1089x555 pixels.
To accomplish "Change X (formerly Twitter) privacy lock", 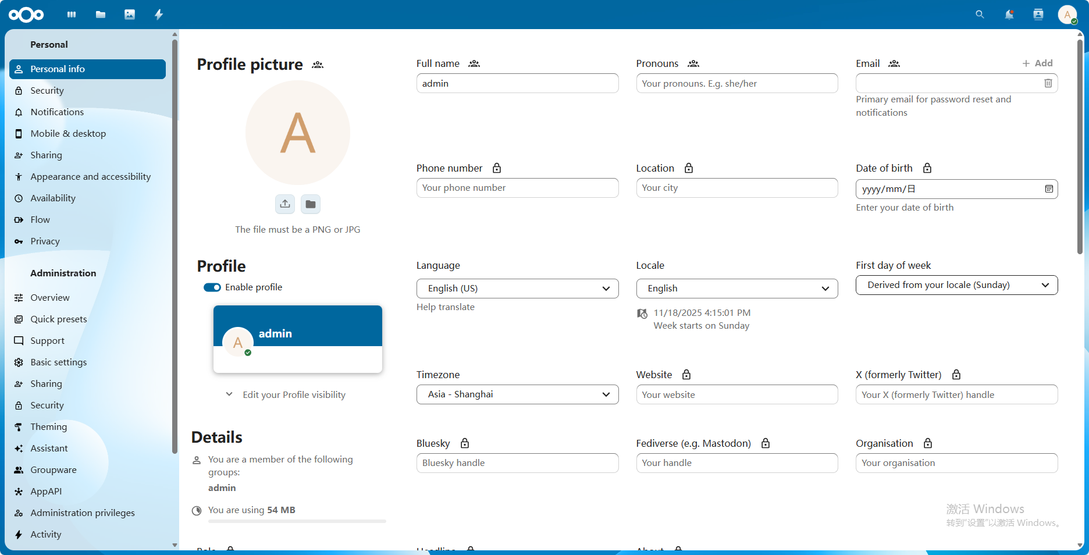I will pos(956,375).
